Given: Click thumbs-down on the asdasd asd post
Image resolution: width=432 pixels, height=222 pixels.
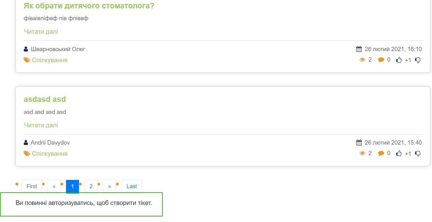Looking at the screenshot, I should click(418, 154).
